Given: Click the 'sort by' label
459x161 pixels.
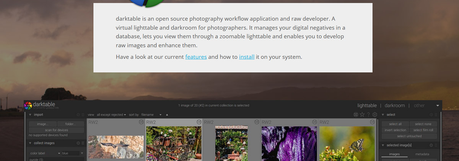Looking at the screenshot, I should coord(134,115).
